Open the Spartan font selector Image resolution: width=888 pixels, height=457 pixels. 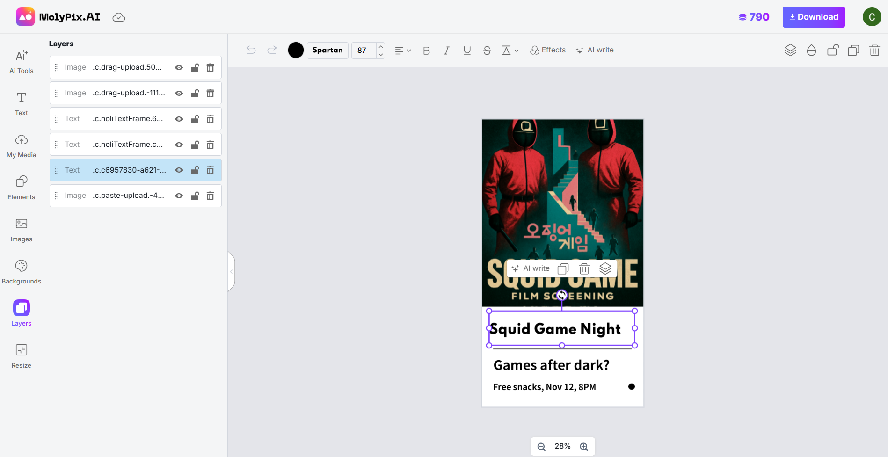pos(328,50)
